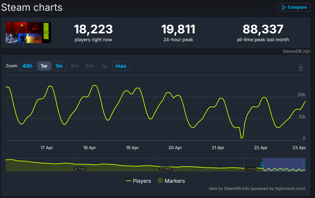
Task: Open the highcharts.com data credit text
Action: (x=257, y=189)
